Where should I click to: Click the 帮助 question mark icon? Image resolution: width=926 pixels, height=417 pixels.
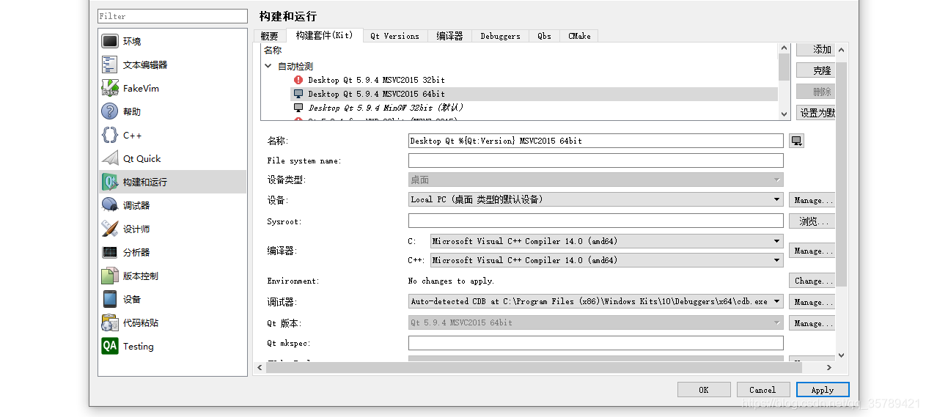point(110,111)
